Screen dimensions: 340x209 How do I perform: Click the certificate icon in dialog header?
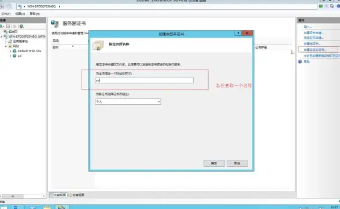coord(98,45)
